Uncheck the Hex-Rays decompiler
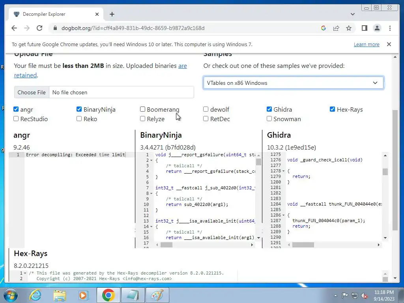The image size is (404, 303). coord(332,109)
